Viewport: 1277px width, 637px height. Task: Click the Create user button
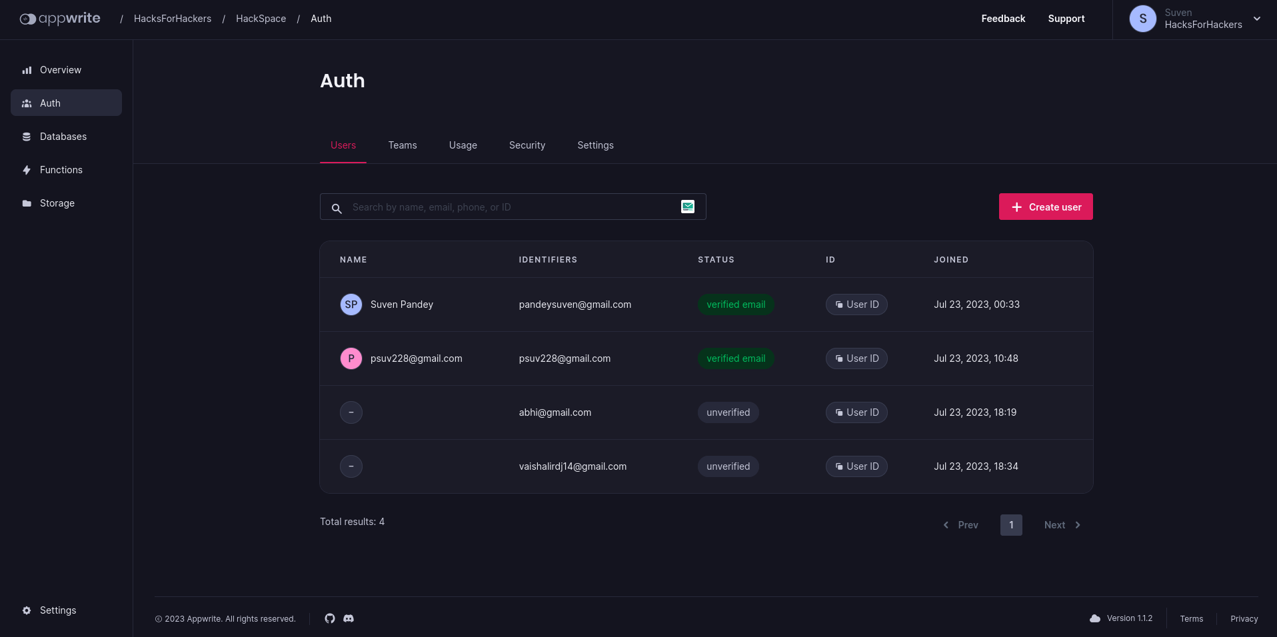click(x=1046, y=207)
